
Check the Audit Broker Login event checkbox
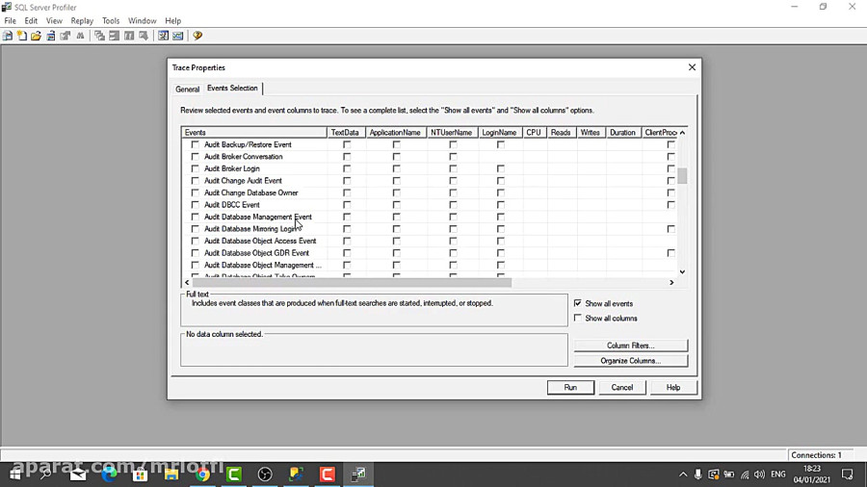(x=196, y=169)
